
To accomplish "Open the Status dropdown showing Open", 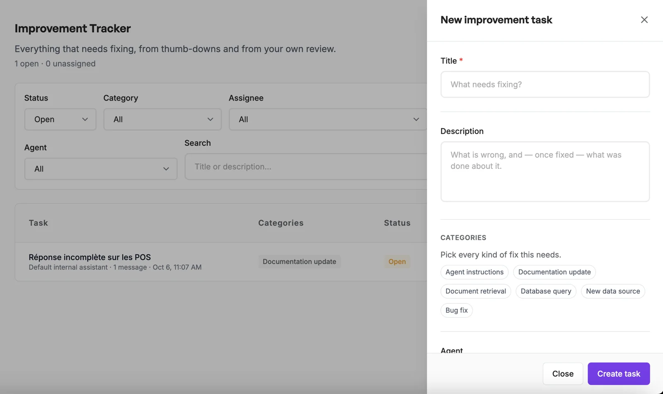I will coord(60,119).
